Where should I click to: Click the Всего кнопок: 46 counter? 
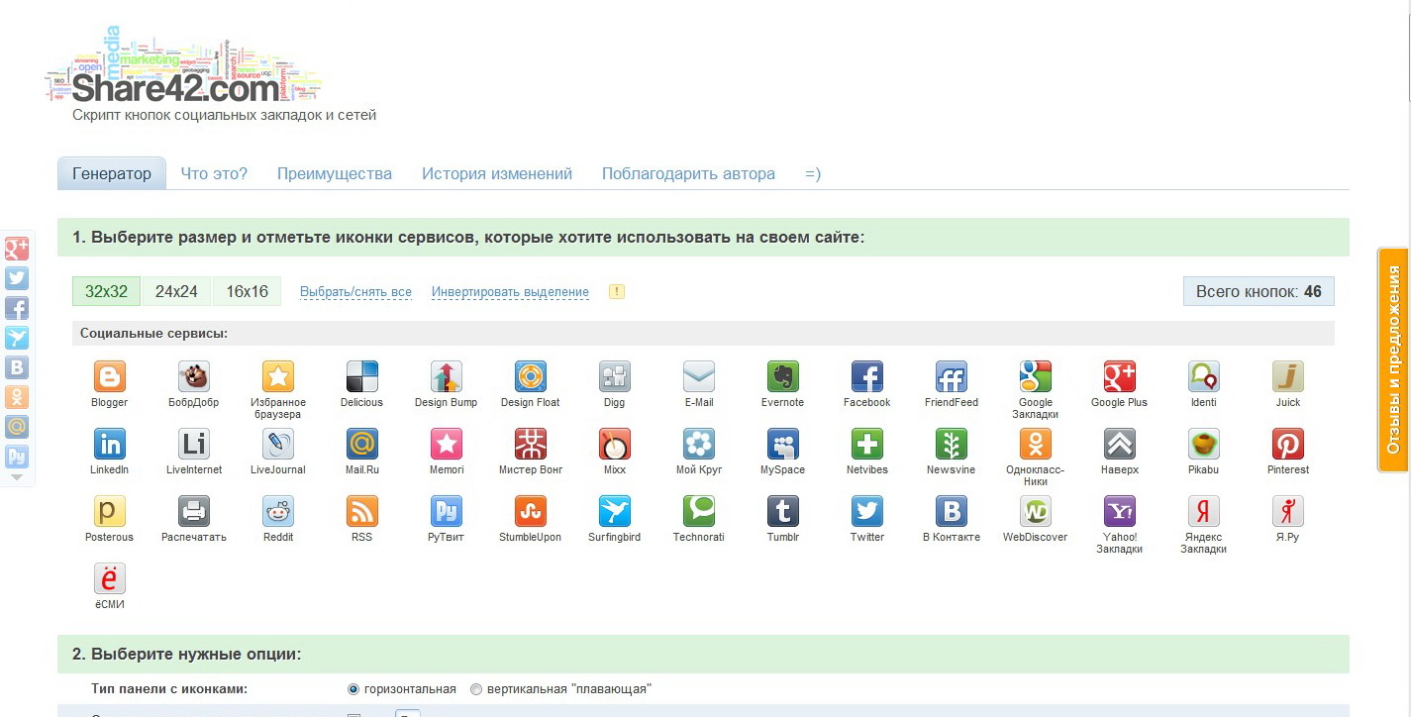click(1259, 291)
